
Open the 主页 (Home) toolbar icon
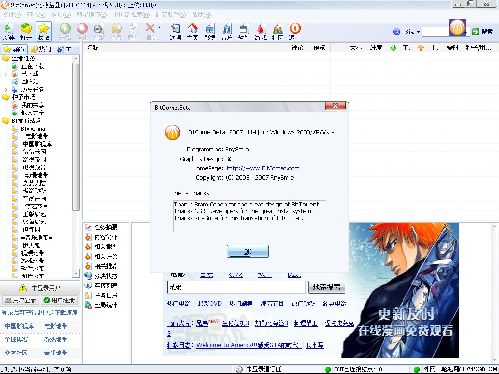(192, 32)
